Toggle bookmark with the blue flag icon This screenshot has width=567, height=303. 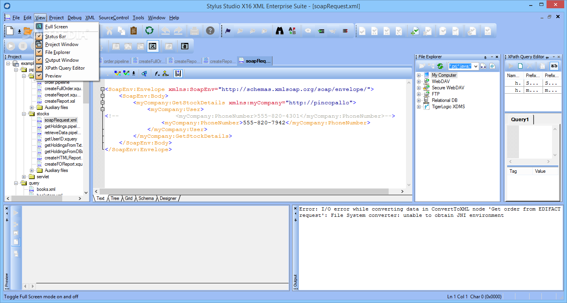228,31
